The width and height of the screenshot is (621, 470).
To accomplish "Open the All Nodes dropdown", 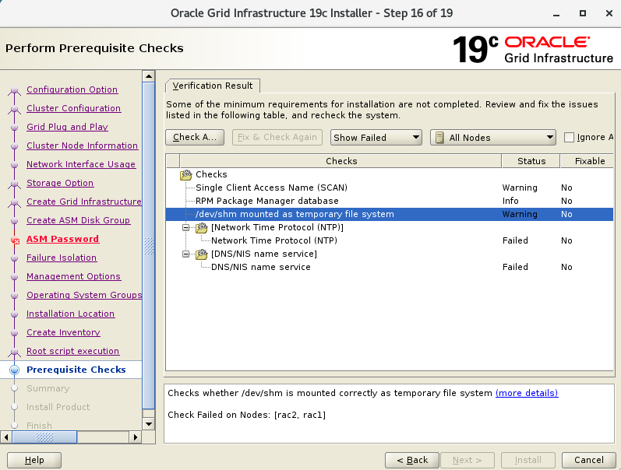I will coord(492,138).
